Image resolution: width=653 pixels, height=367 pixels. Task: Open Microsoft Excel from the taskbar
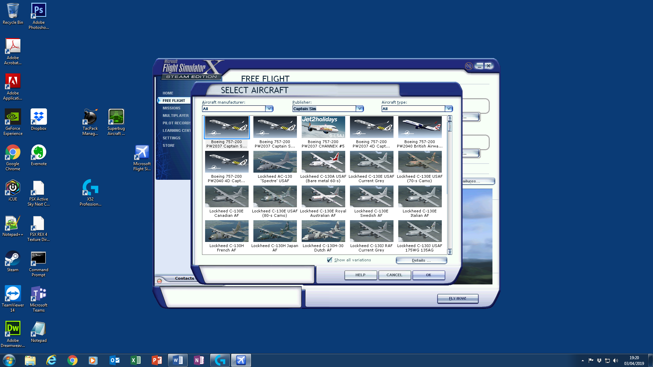(136, 360)
